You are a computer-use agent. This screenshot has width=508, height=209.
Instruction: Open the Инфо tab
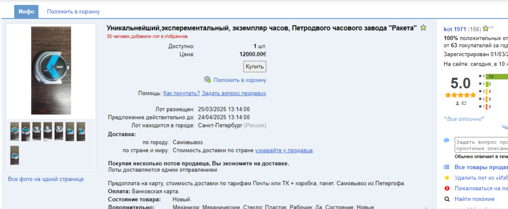[x=26, y=12]
